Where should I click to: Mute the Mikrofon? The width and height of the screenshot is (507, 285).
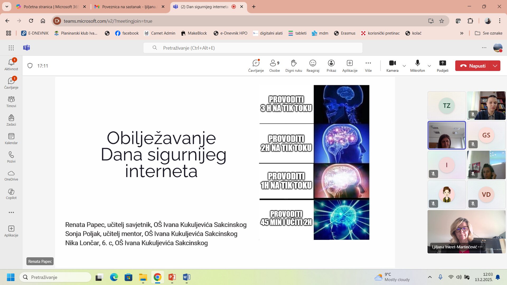click(x=417, y=66)
